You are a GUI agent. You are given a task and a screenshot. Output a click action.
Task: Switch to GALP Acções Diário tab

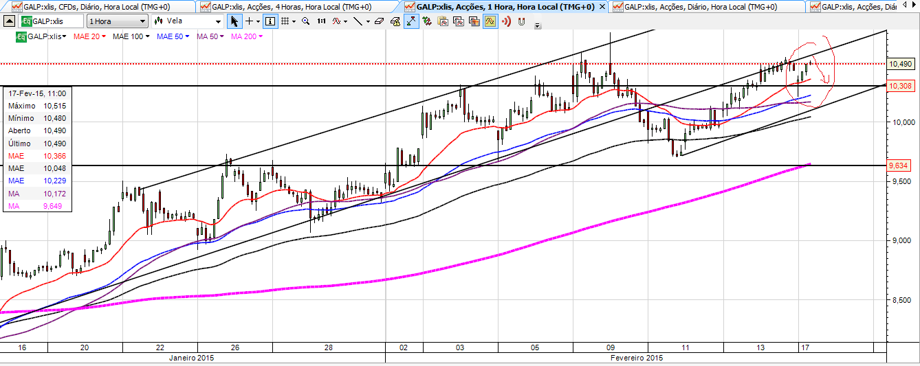point(708,6)
